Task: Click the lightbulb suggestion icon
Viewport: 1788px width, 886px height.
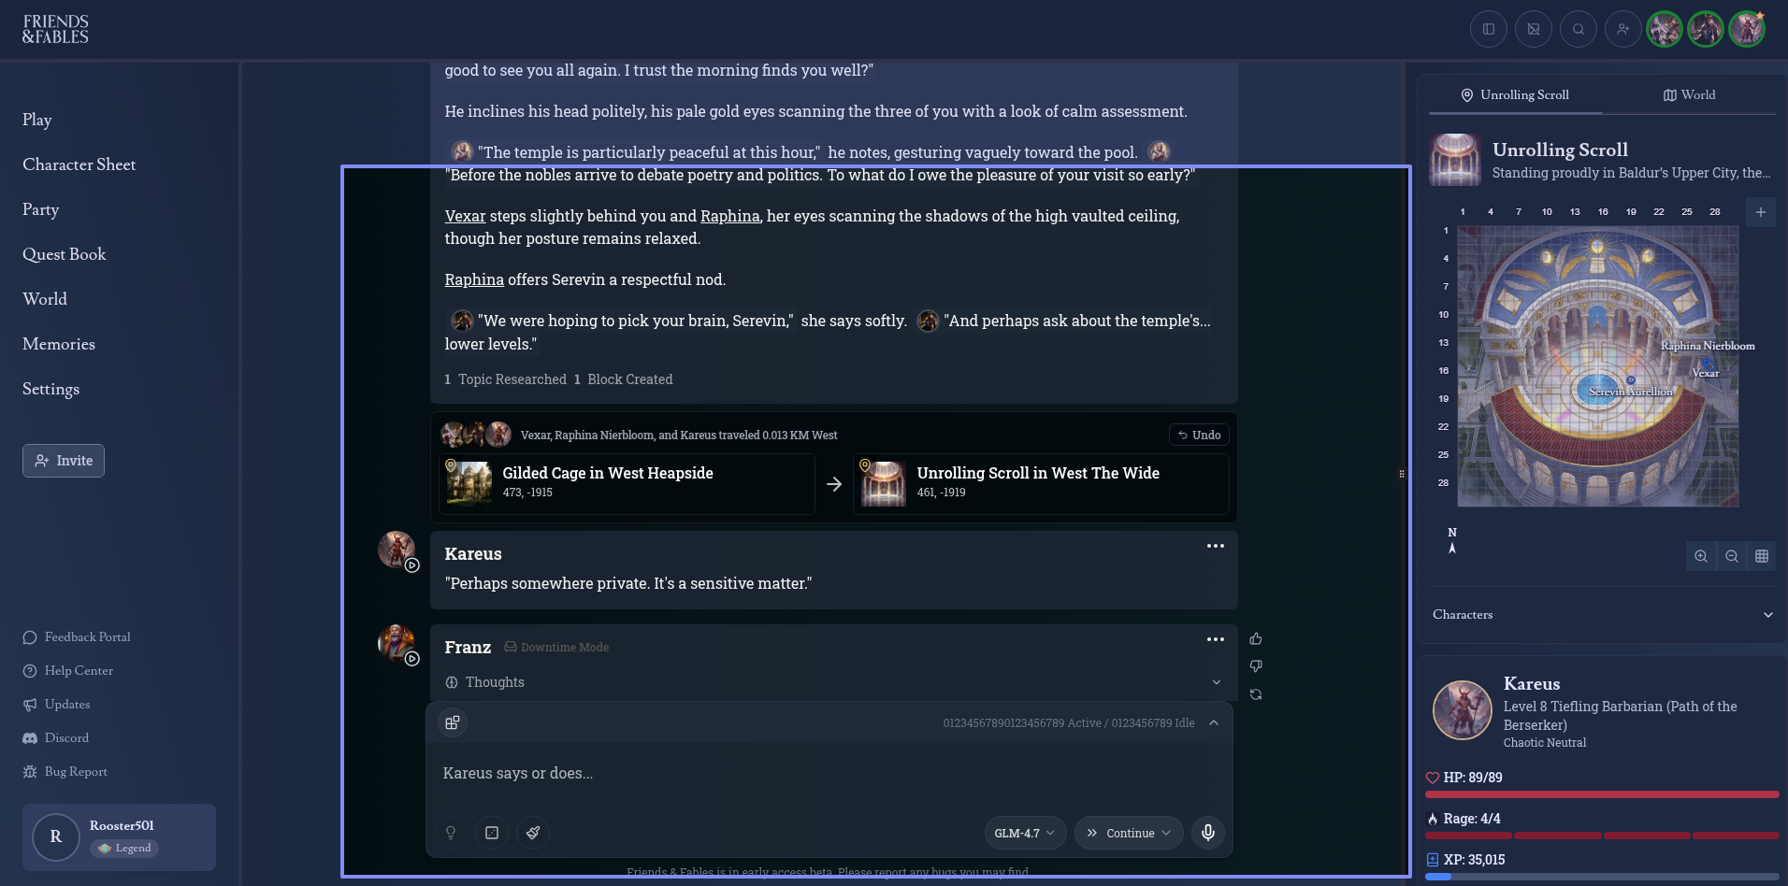Action: pos(451,833)
